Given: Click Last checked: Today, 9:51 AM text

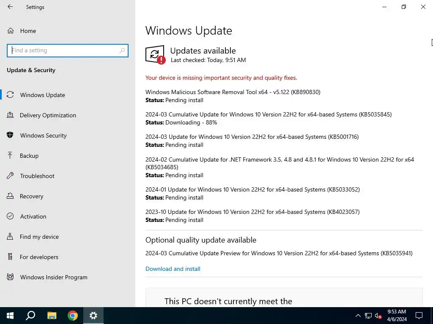Looking at the screenshot, I should tap(208, 60).
